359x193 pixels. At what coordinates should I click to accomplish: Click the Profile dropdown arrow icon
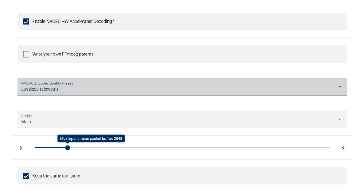[340, 119]
